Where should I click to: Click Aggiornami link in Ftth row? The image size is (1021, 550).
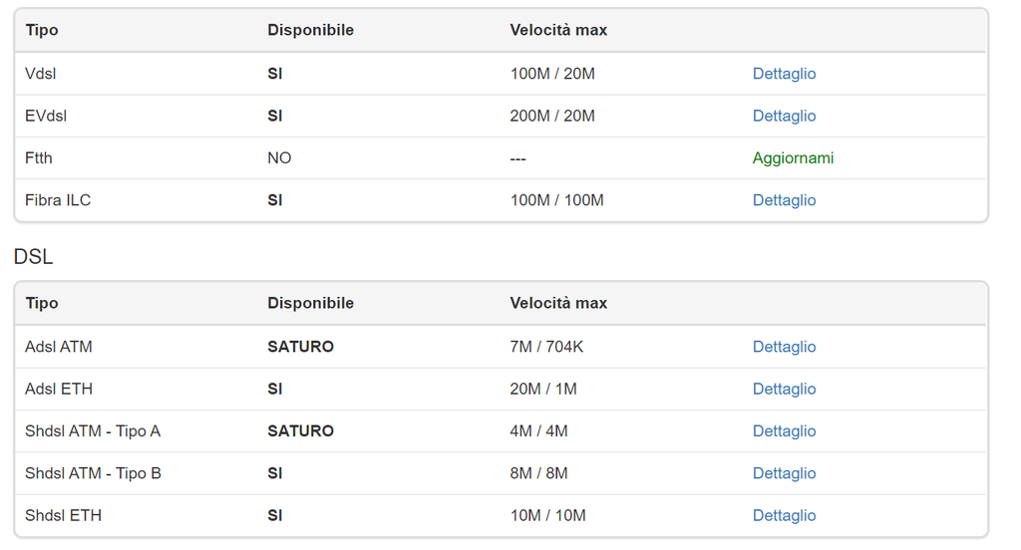(793, 157)
